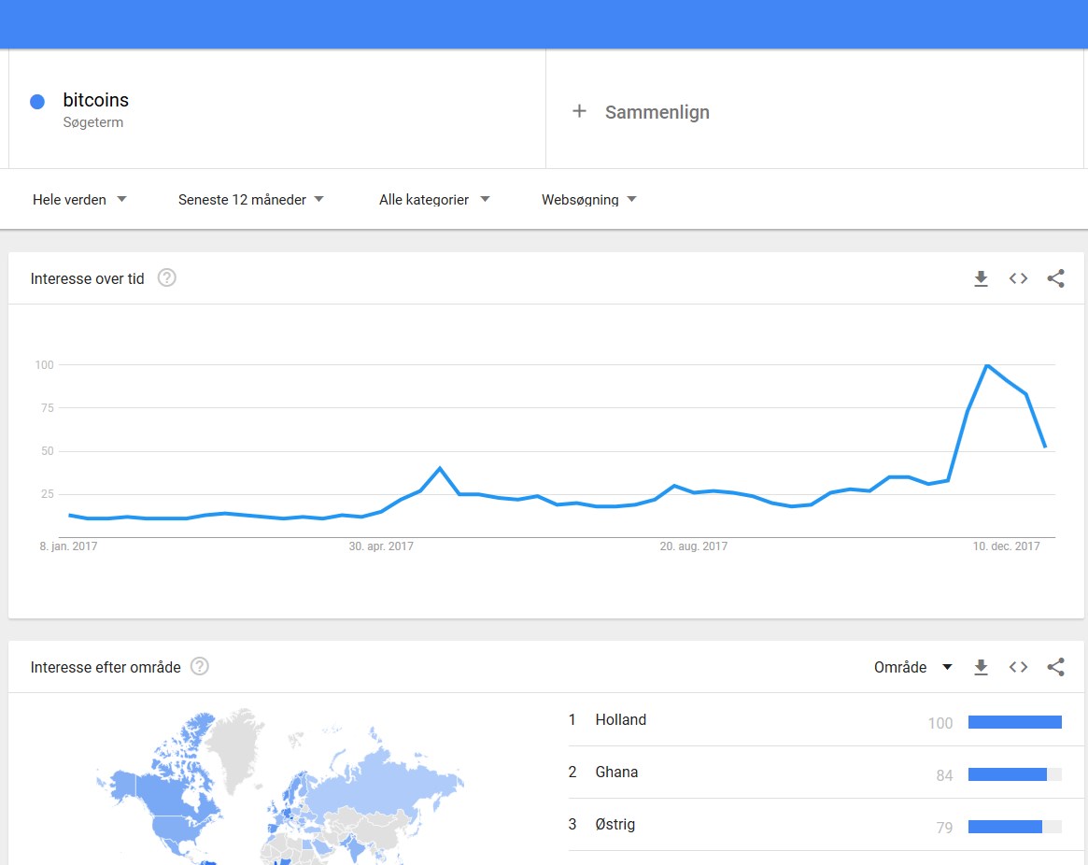
Task: Open the Område view selector
Action: coord(912,667)
